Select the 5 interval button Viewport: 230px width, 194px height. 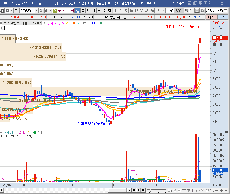click(126, 11)
